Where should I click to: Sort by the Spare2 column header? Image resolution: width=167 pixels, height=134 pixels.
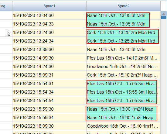(x=123, y=6)
